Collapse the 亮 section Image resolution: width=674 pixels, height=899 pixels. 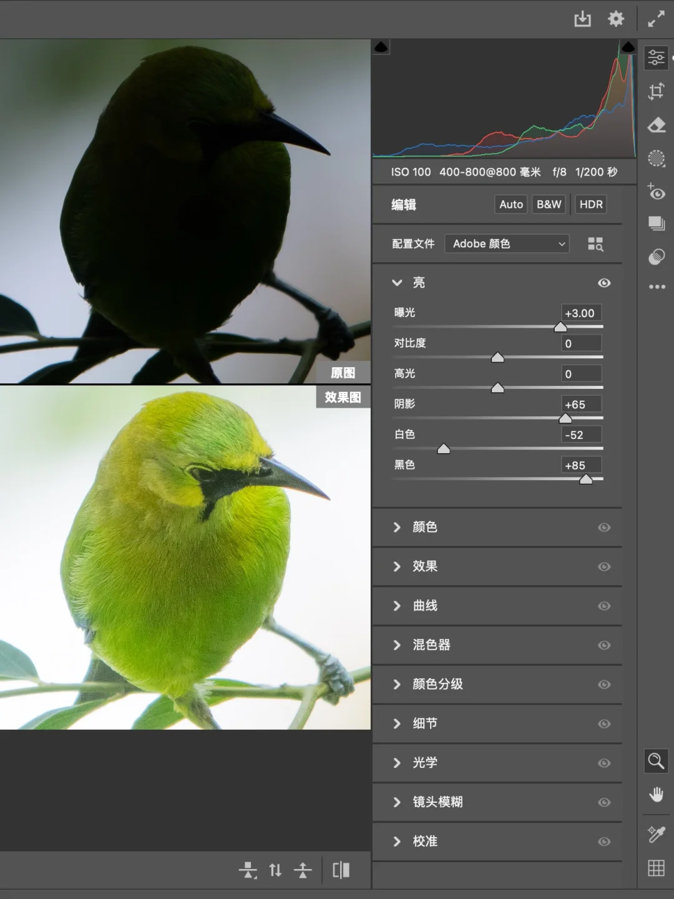point(397,283)
